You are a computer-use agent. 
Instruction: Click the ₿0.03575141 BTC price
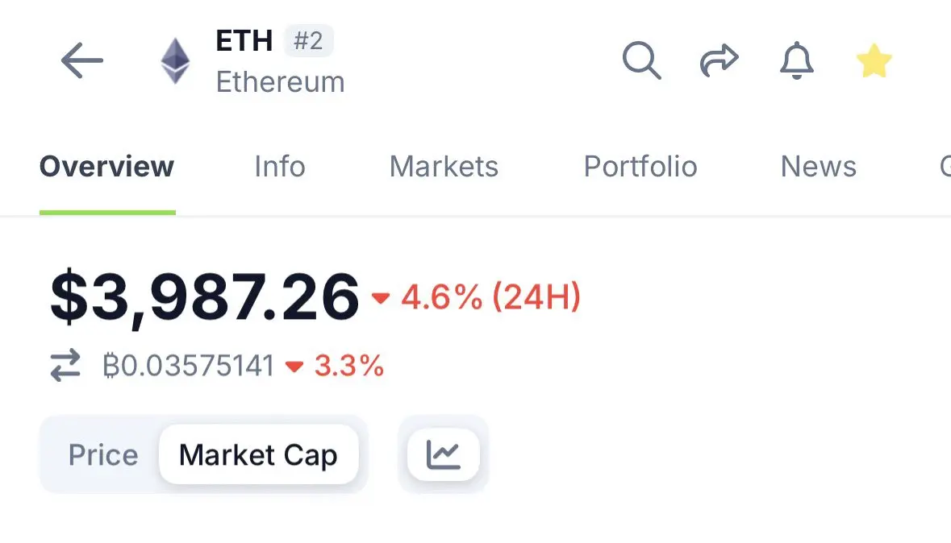[x=189, y=366]
